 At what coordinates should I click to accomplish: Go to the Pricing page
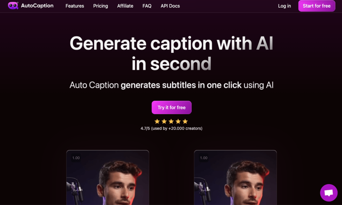click(101, 6)
